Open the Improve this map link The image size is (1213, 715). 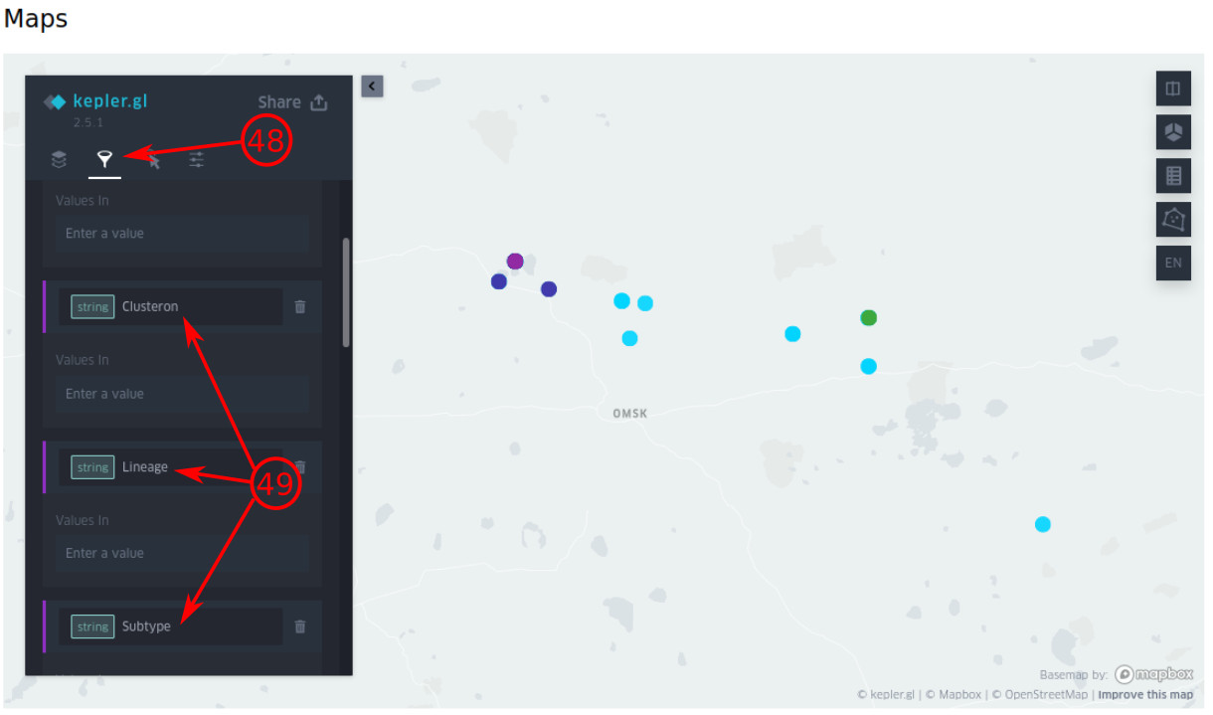pyautogui.click(x=1145, y=695)
